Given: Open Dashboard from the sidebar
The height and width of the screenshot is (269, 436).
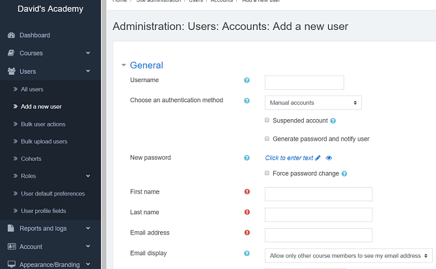Looking at the screenshot, I should pyautogui.click(x=34, y=35).
